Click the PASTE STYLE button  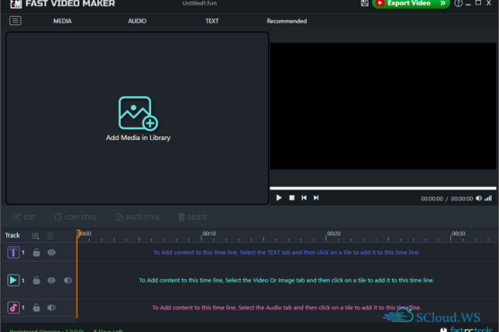click(x=138, y=217)
